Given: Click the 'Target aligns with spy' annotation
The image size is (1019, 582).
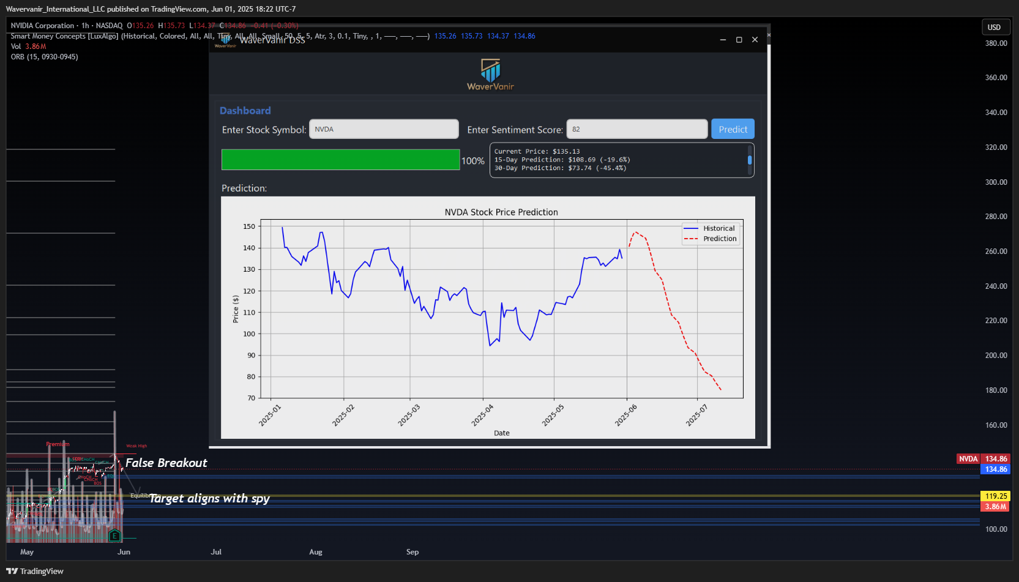Looking at the screenshot, I should pos(209,499).
